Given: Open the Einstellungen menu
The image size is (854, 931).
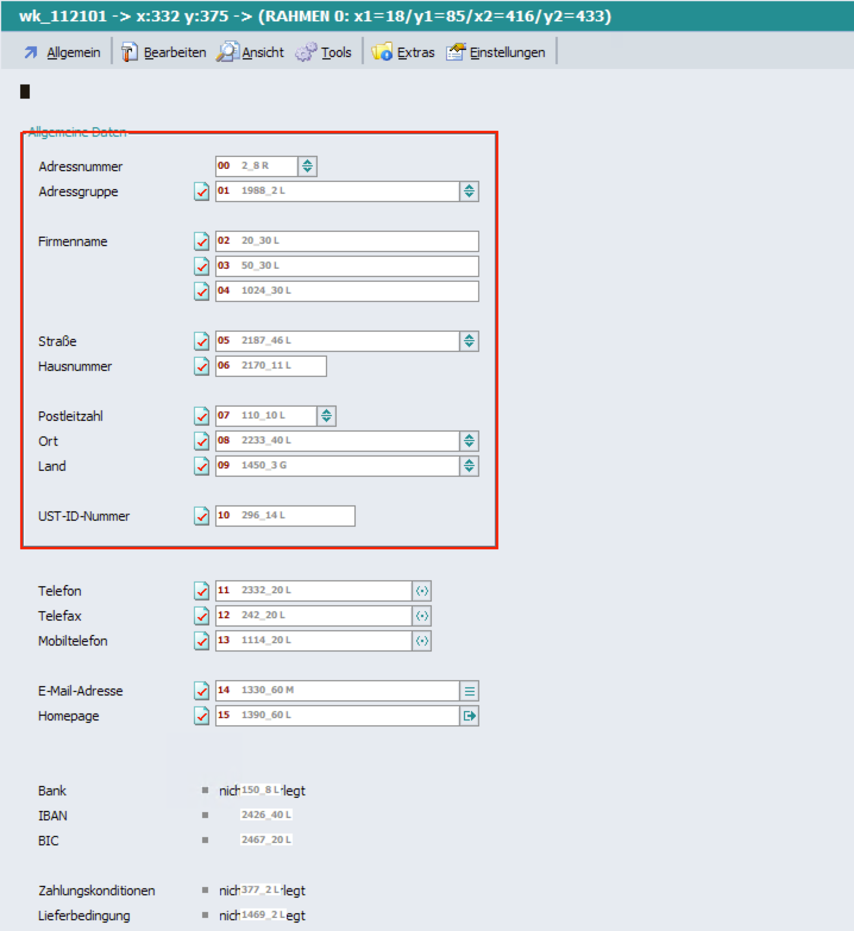Looking at the screenshot, I should [x=496, y=52].
